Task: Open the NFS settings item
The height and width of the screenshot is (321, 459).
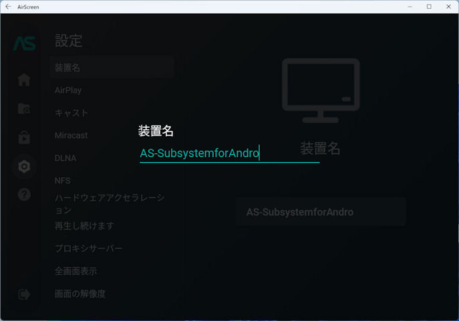Action: tap(62, 181)
